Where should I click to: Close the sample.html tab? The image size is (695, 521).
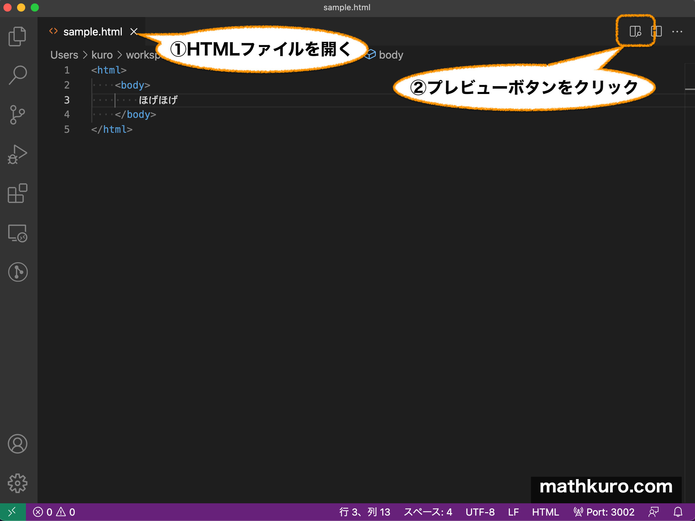[x=134, y=32]
